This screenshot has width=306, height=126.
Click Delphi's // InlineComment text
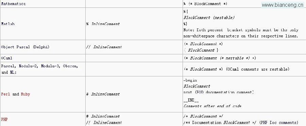point(104,47)
